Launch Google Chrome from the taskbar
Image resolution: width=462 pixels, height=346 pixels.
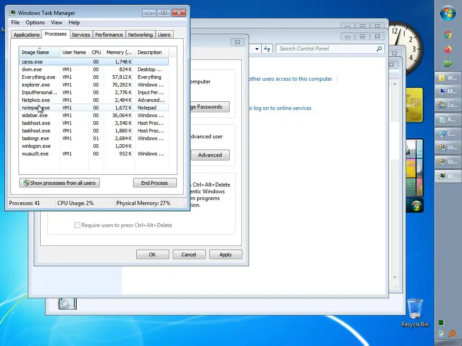tap(448, 35)
